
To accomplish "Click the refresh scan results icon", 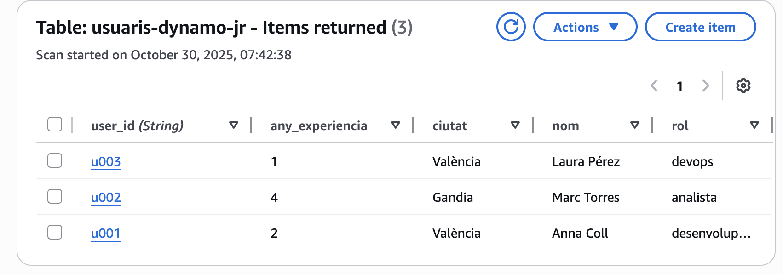I will [511, 27].
